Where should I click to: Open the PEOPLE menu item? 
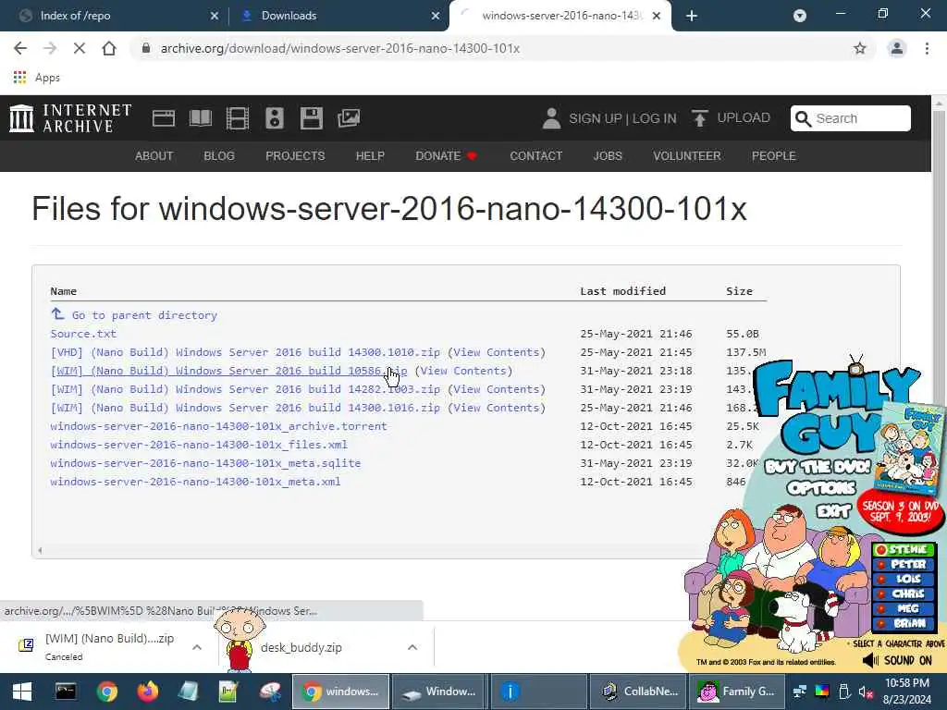[x=774, y=155]
